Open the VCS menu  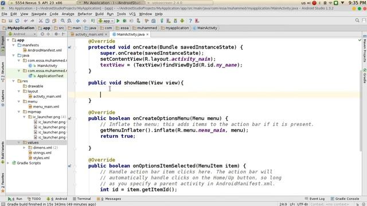(132, 14)
